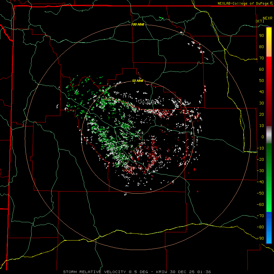Select the -80 value on velocity scale

pos(260,227)
